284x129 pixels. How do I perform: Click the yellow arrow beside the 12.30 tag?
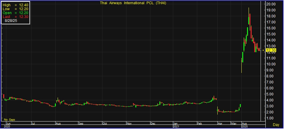point(263,50)
